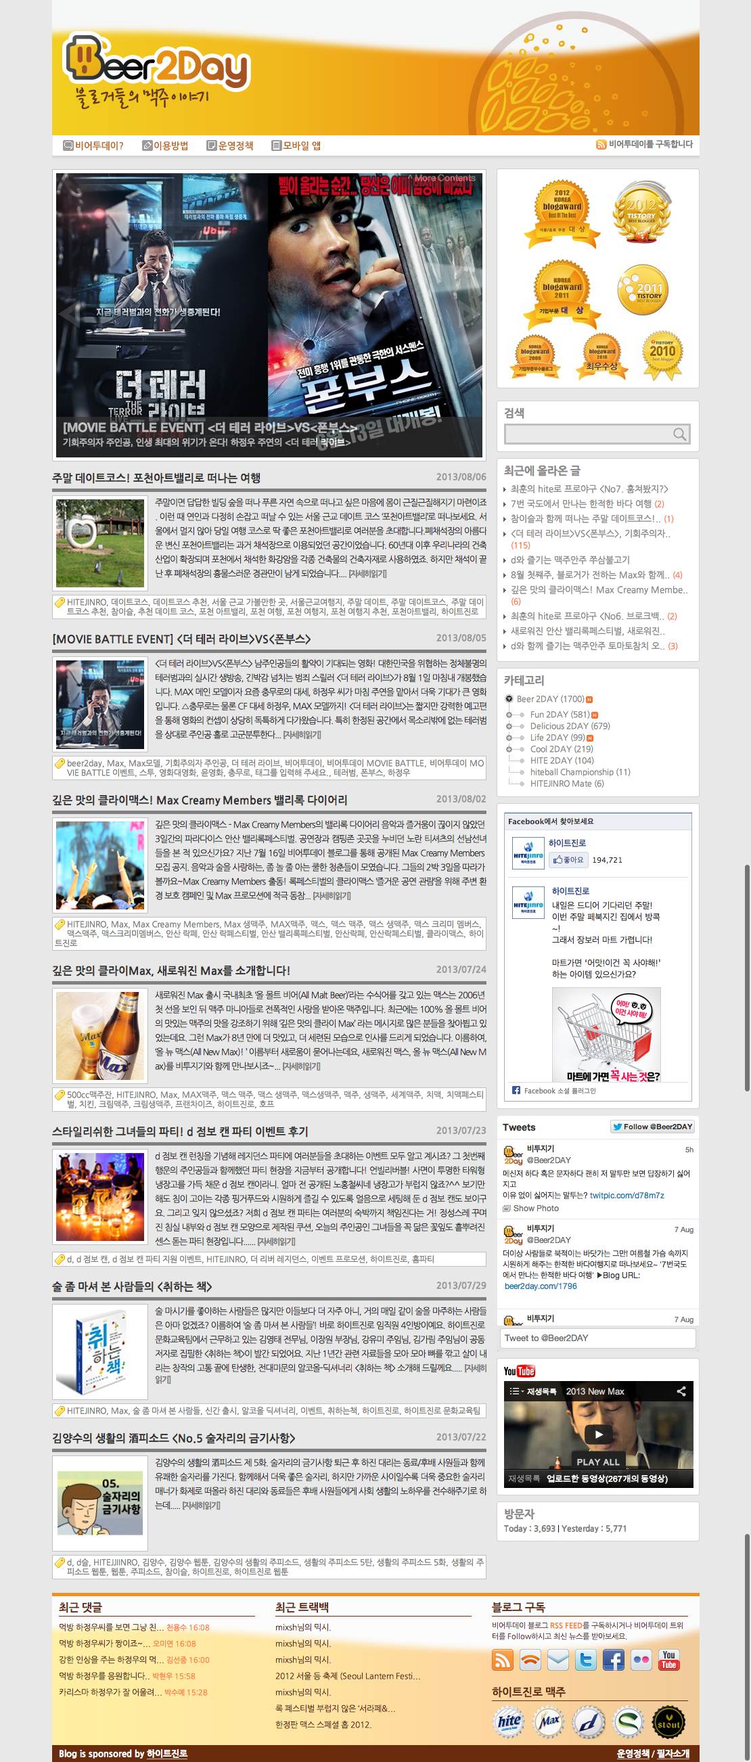Viewport: 751px width, 1762px height.
Task: Click the stout bottle cap icon
Action: pos(669,1722)
